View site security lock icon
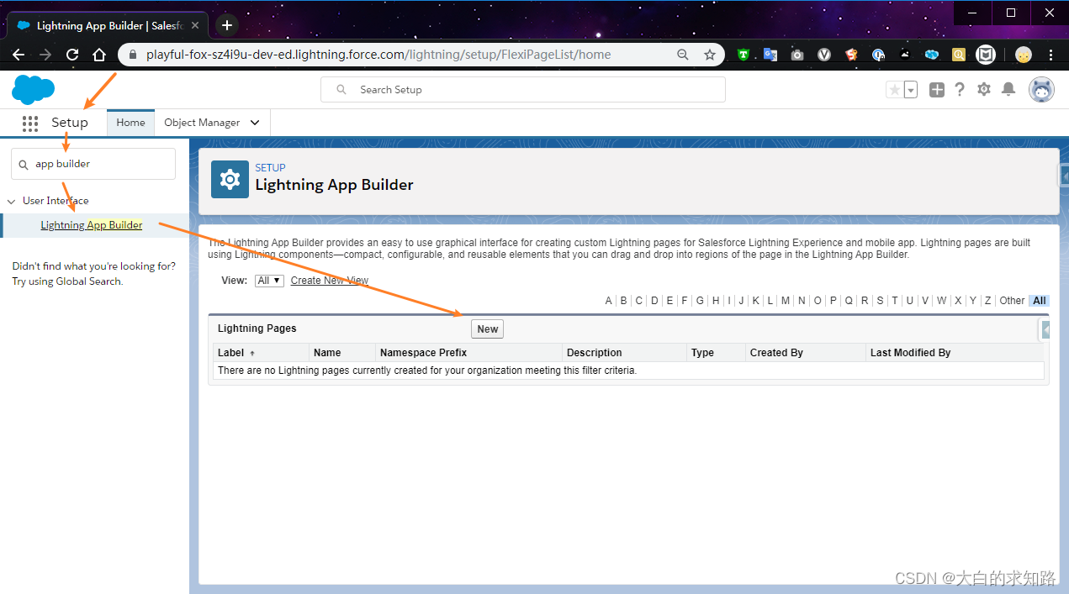The height and width of the screenshot is (594, 1069). click(132, 55)
